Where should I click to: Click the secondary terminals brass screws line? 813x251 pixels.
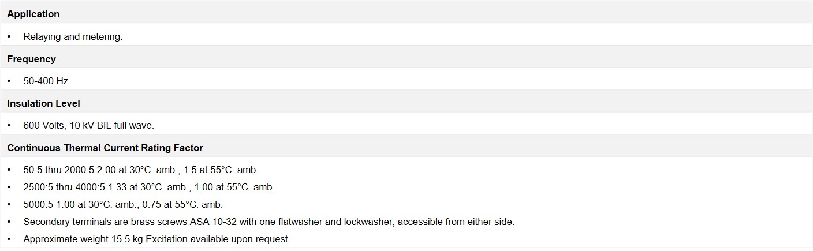click(x=269, y=222)
